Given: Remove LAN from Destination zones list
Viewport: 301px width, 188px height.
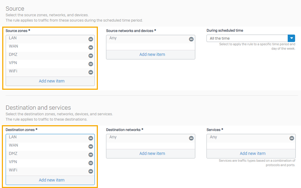Looking at the screenshot, I should tap(90, 138).
